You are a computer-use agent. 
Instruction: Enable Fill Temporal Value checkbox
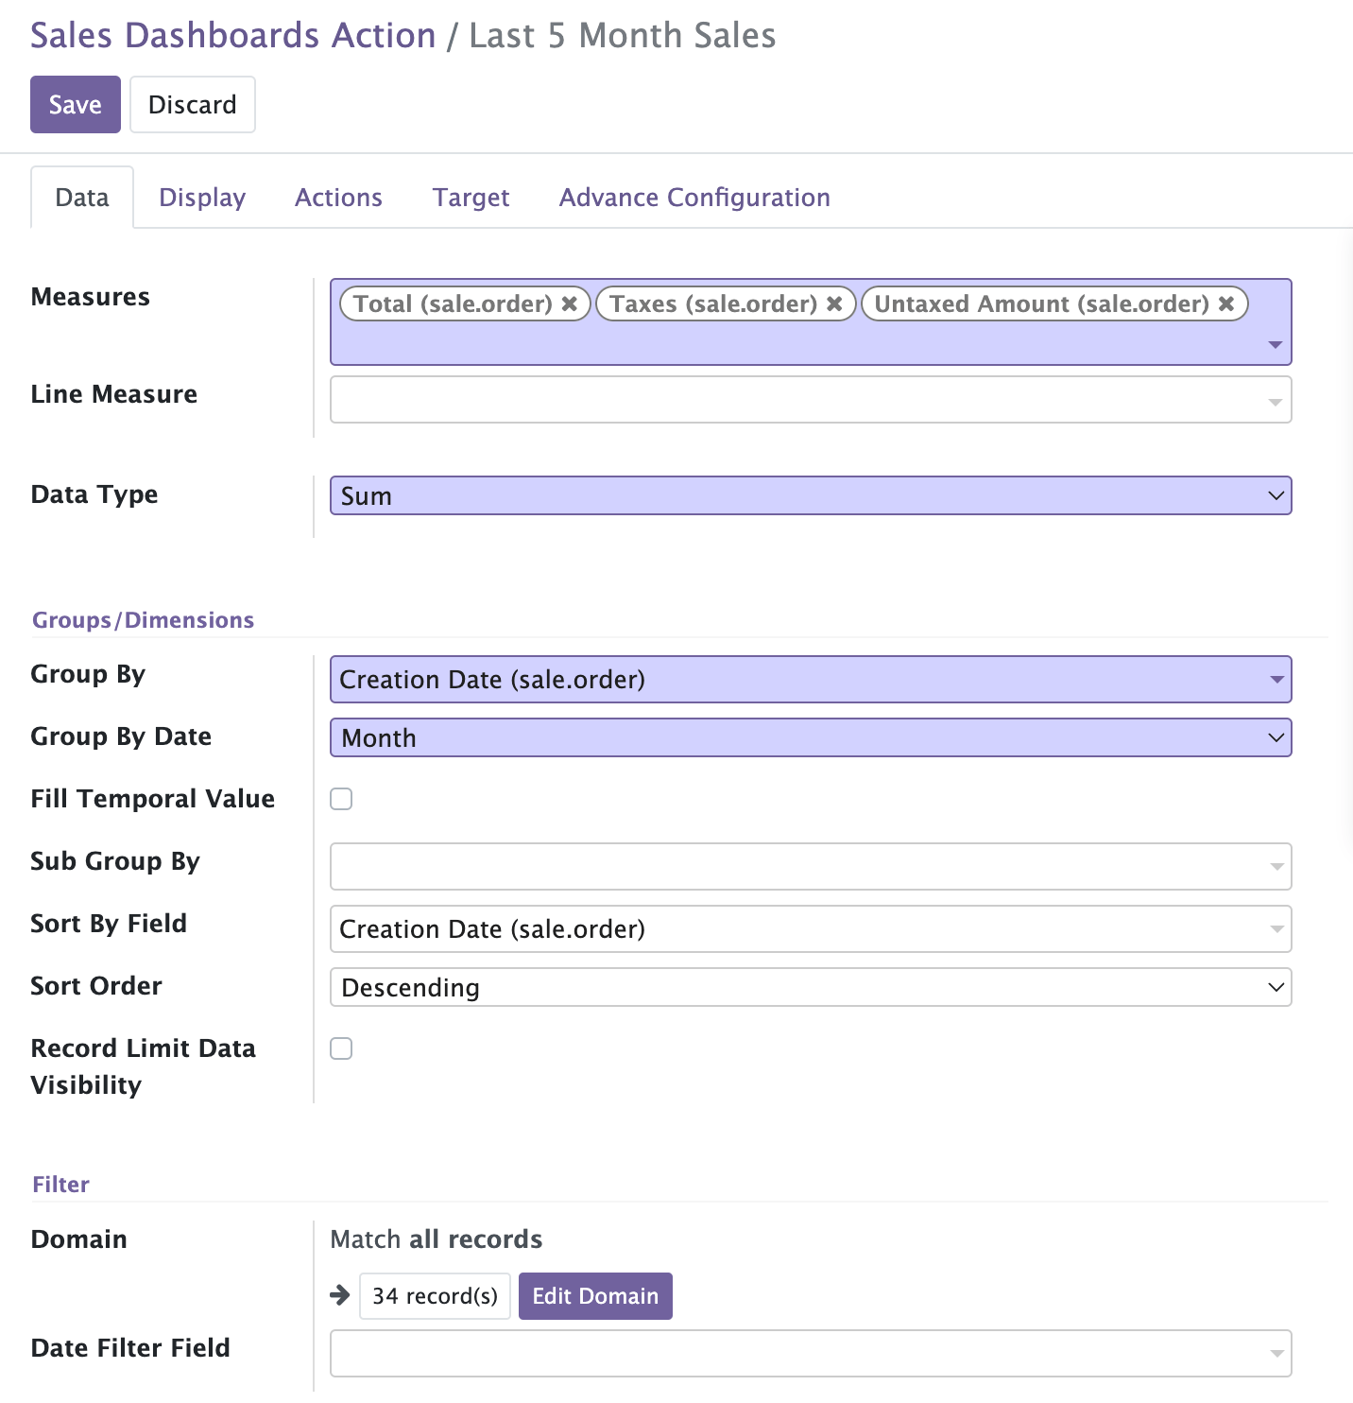[x=341, y=799]
